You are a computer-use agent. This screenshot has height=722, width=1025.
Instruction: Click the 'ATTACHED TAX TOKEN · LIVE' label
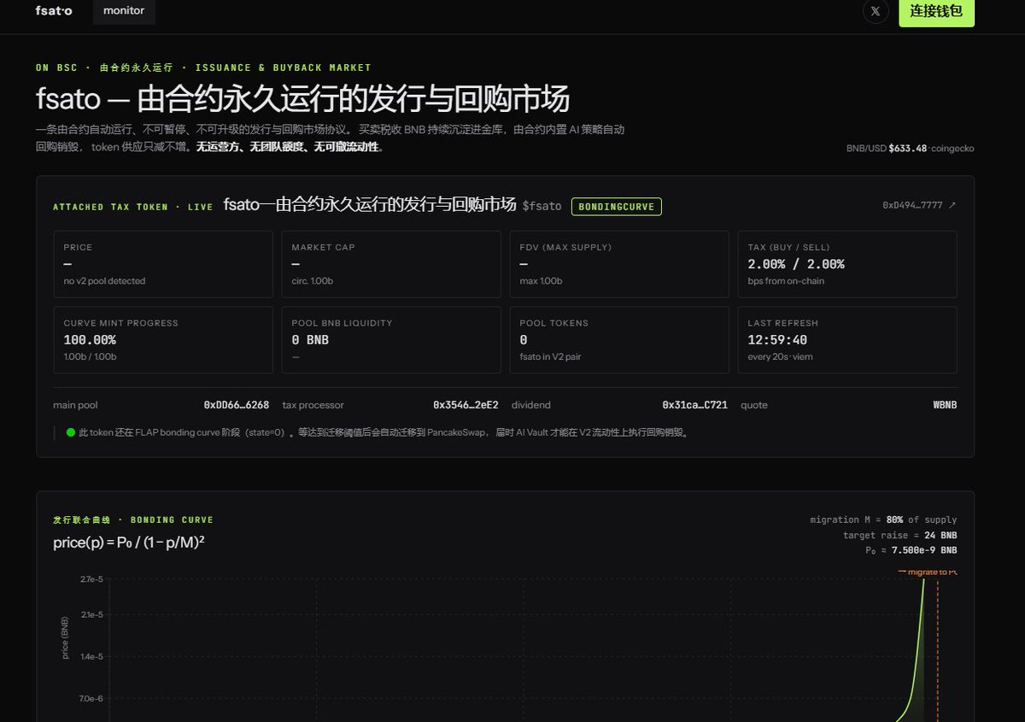coord(132,207)
